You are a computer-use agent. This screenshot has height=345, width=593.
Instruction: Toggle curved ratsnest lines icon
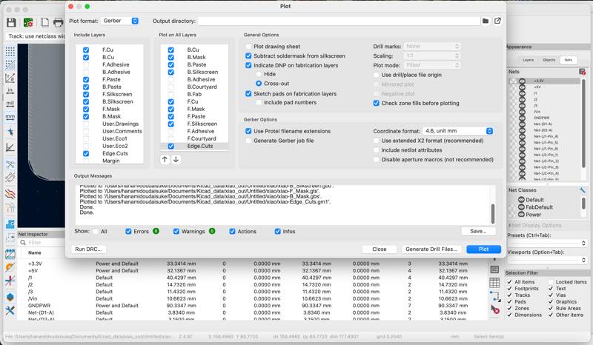click(x=10, y=177)
